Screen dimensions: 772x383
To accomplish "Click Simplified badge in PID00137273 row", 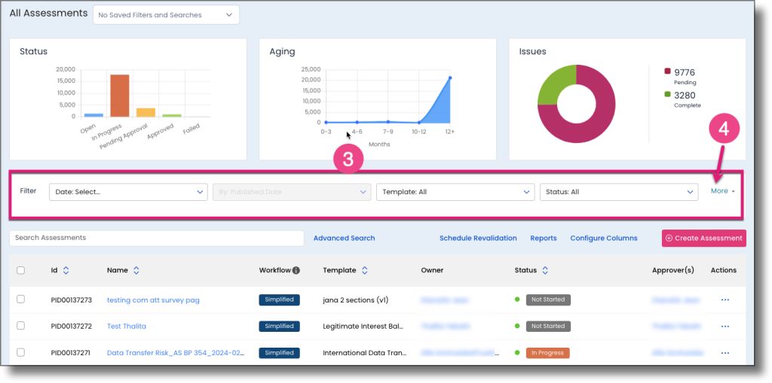I will (279, 300).
